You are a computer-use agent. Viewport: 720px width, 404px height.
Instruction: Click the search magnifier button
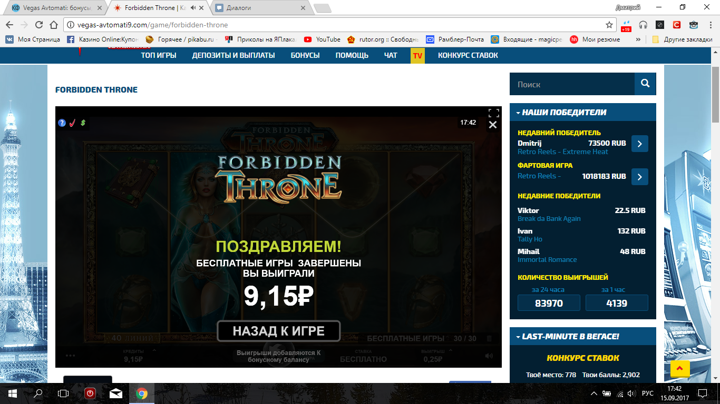coord(645,84)
